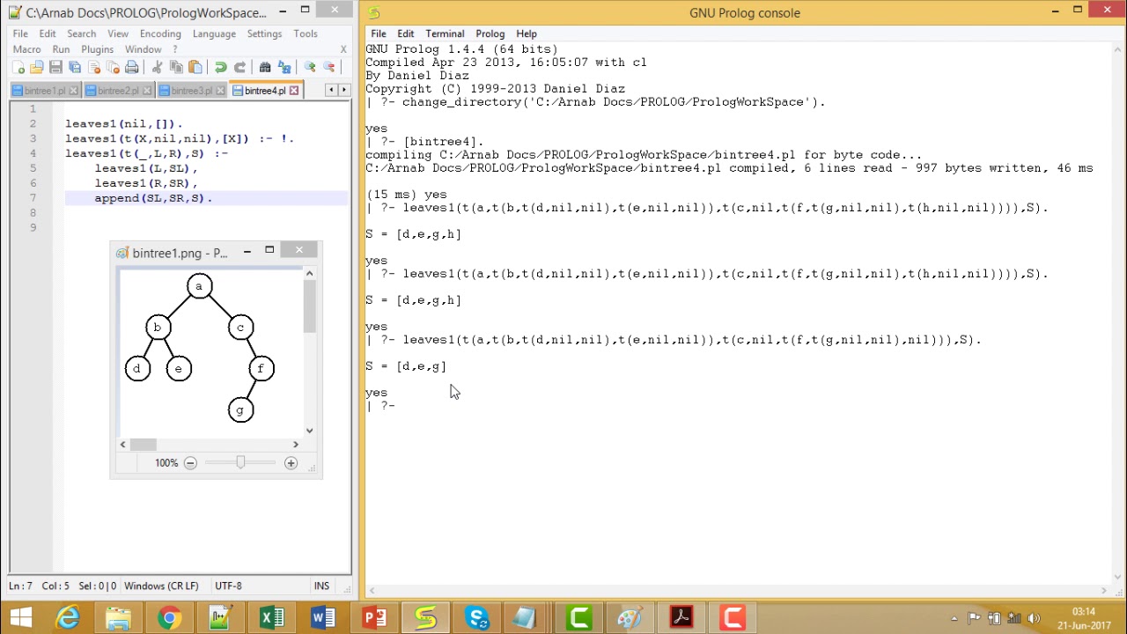This screenshot has height=634, width=1127.
Task: Click the UTF-8 encoding label in status bar
Action: pos(228,586)
